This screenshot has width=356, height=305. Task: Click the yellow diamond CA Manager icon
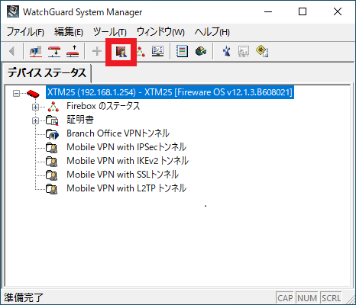pos(262,52)
